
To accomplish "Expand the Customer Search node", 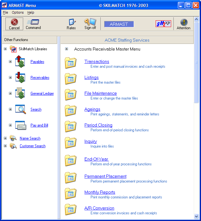I will [x=5, y=146].
